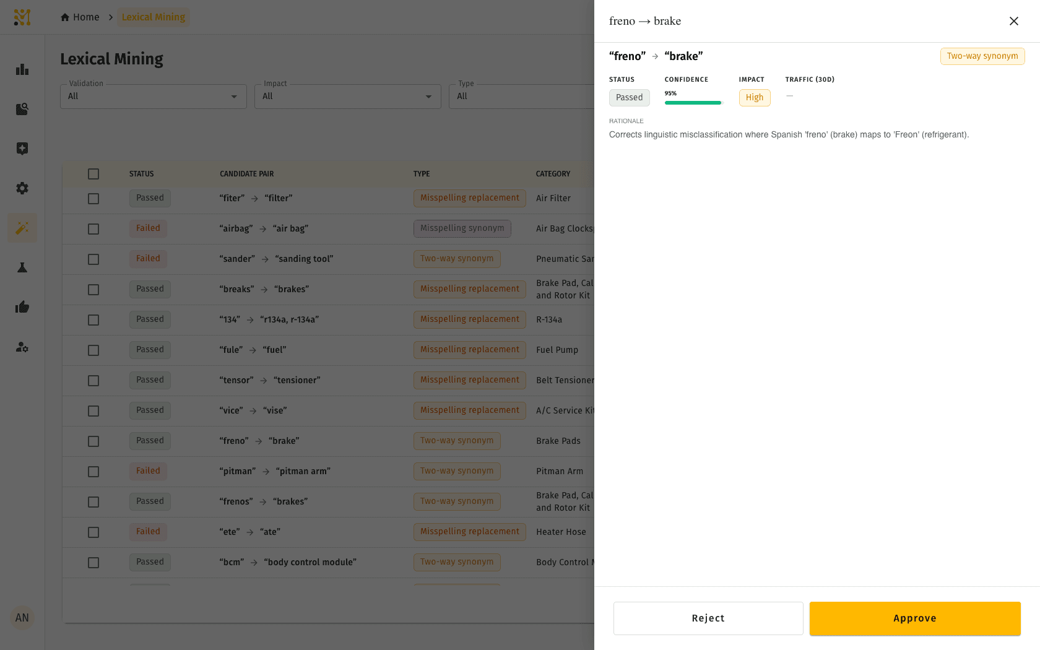Check the box for the airbag row
The image size is (1040, 650).
[93, 229]
